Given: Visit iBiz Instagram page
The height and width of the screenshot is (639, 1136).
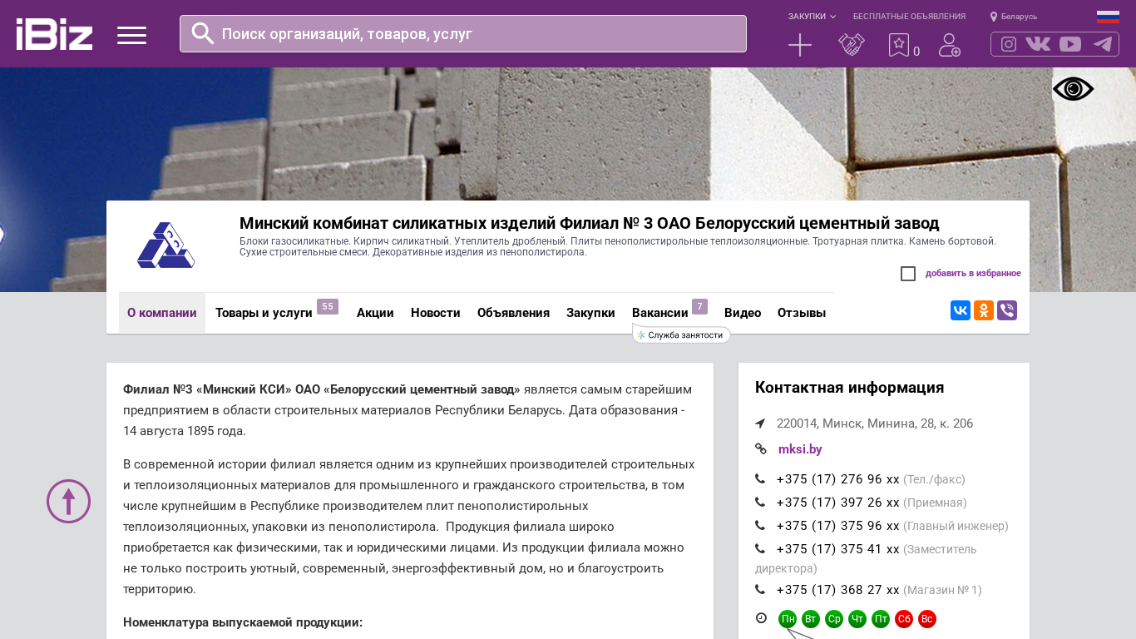Looking at the screenshot, I should click(x=1009, y=44).
